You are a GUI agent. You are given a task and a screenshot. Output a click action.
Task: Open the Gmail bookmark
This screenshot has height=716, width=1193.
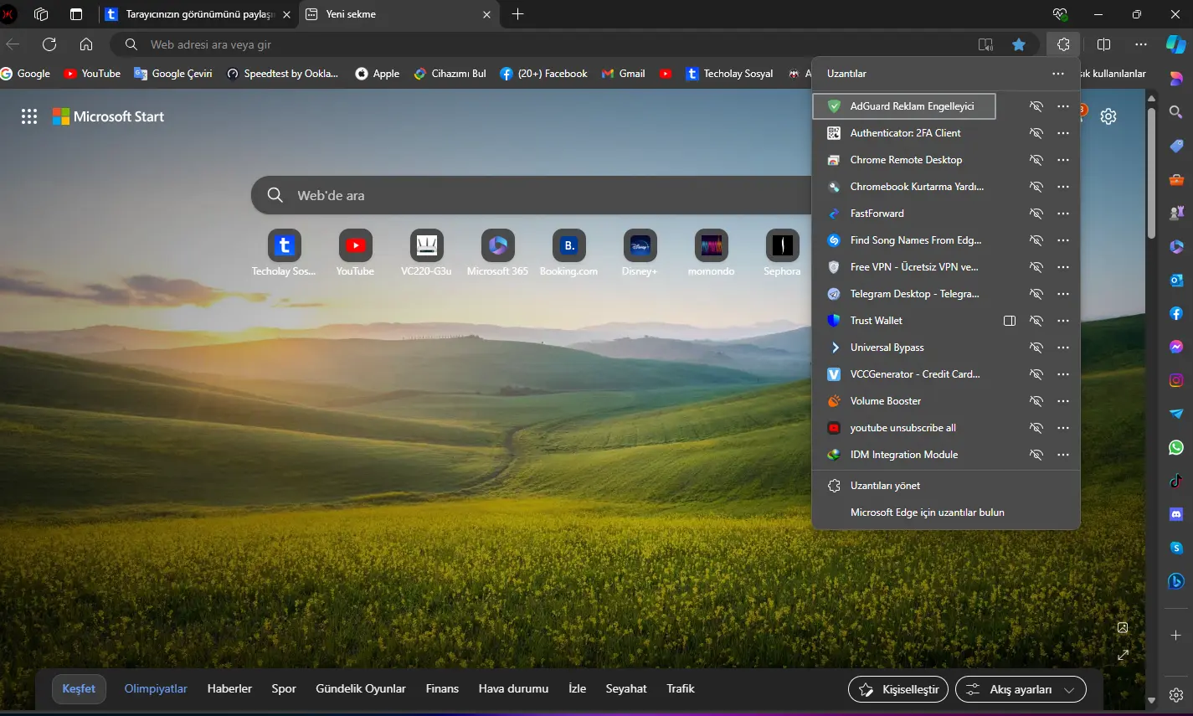click(623, 74)
